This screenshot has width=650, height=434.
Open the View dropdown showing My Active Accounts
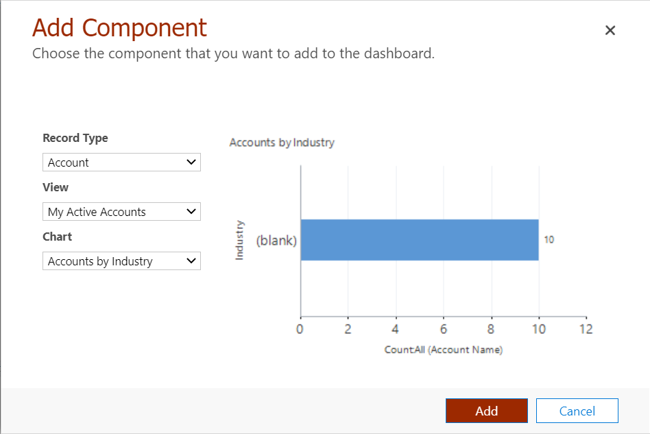121,211
